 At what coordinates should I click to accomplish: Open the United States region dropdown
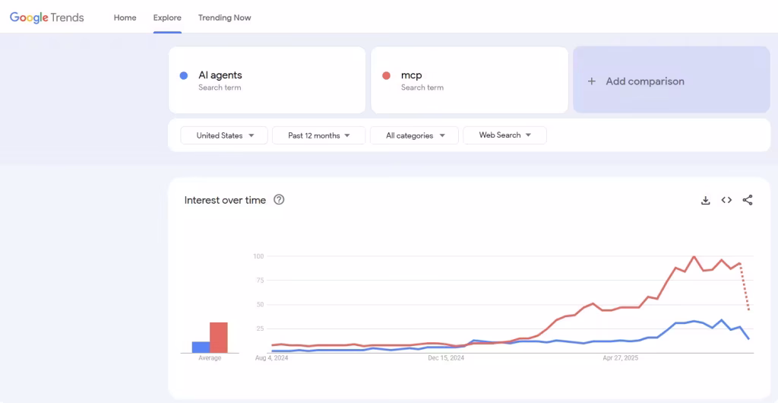click(224, 135)
